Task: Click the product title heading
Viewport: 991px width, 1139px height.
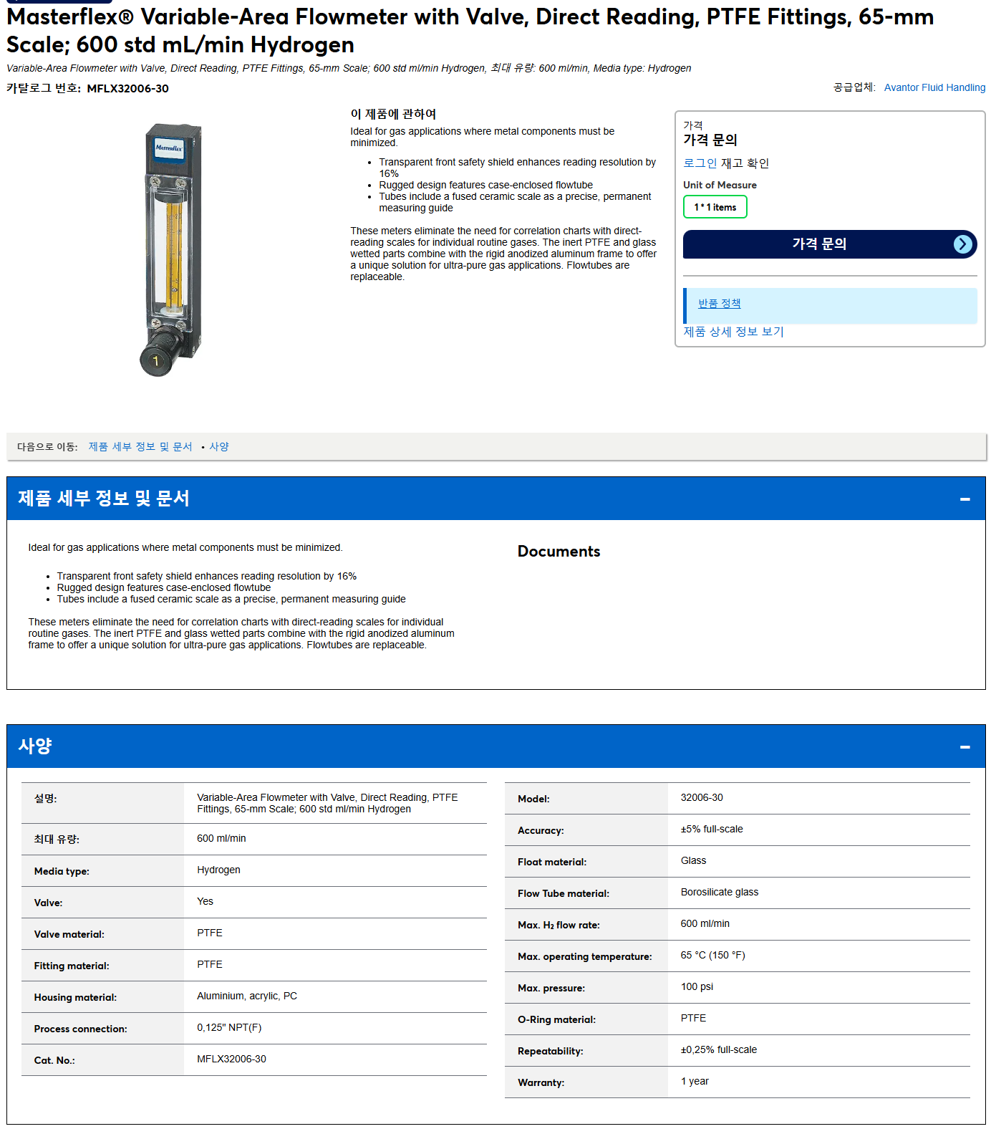Action: pos(470,30)
